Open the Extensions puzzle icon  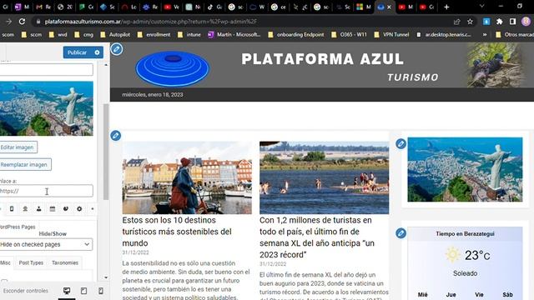pyautogui.click(x=499, y=22)
